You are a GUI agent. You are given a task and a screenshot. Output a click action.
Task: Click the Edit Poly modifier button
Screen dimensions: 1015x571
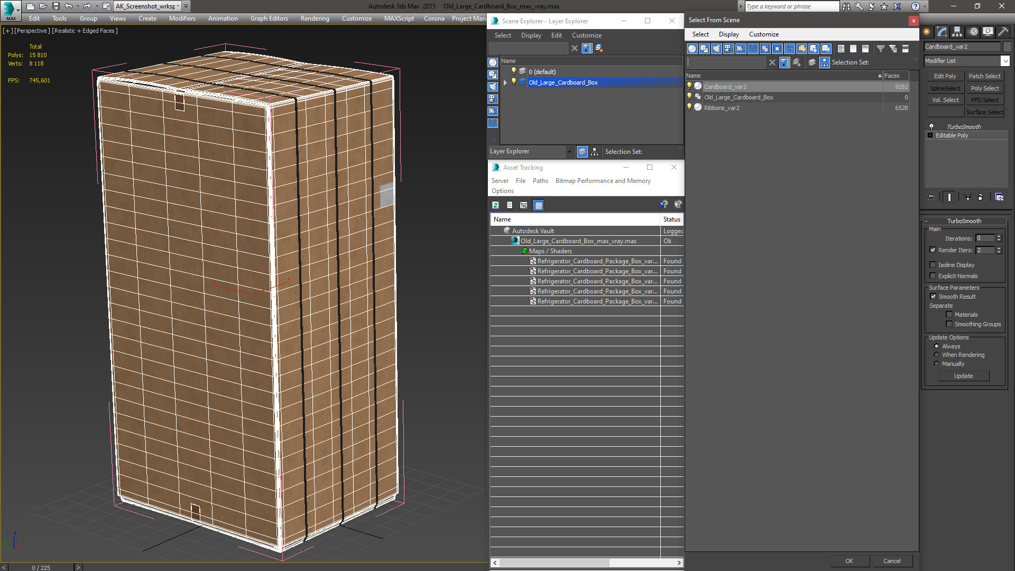(945, 76)
